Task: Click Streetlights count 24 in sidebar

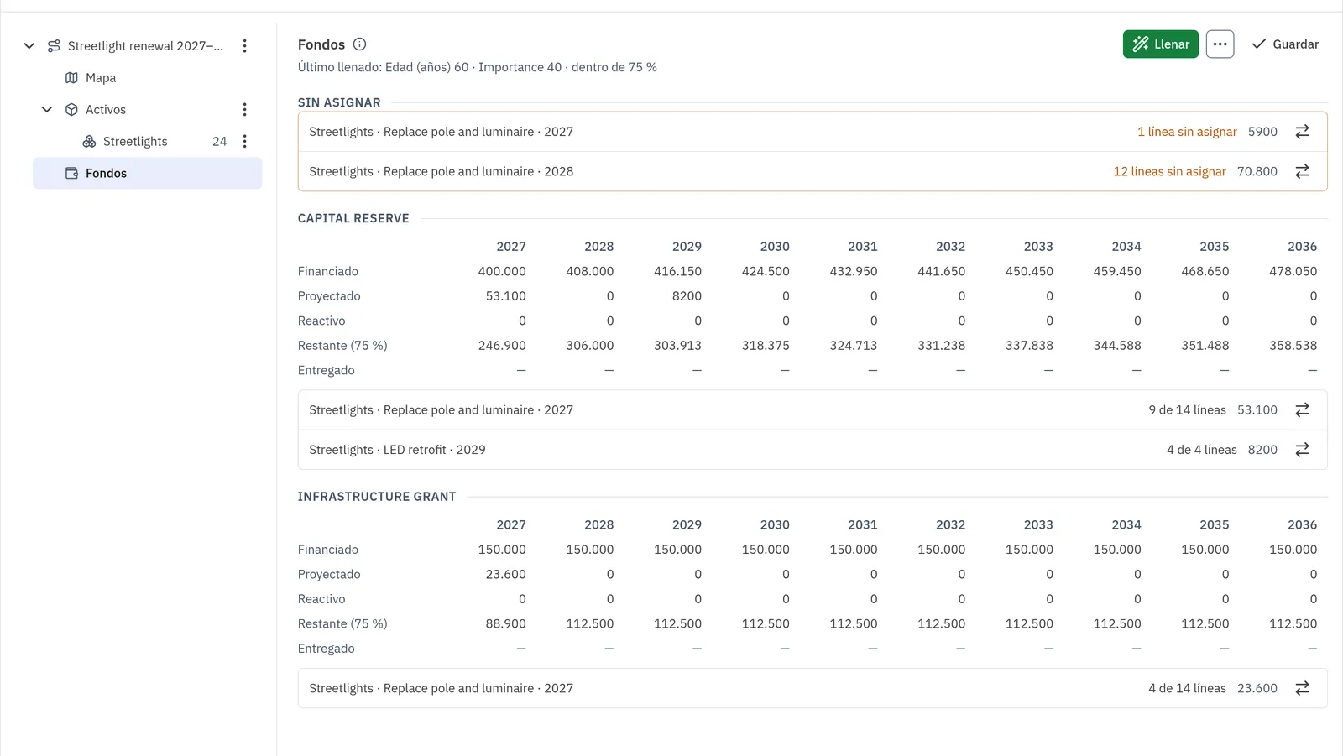Action: coord(219,142)
